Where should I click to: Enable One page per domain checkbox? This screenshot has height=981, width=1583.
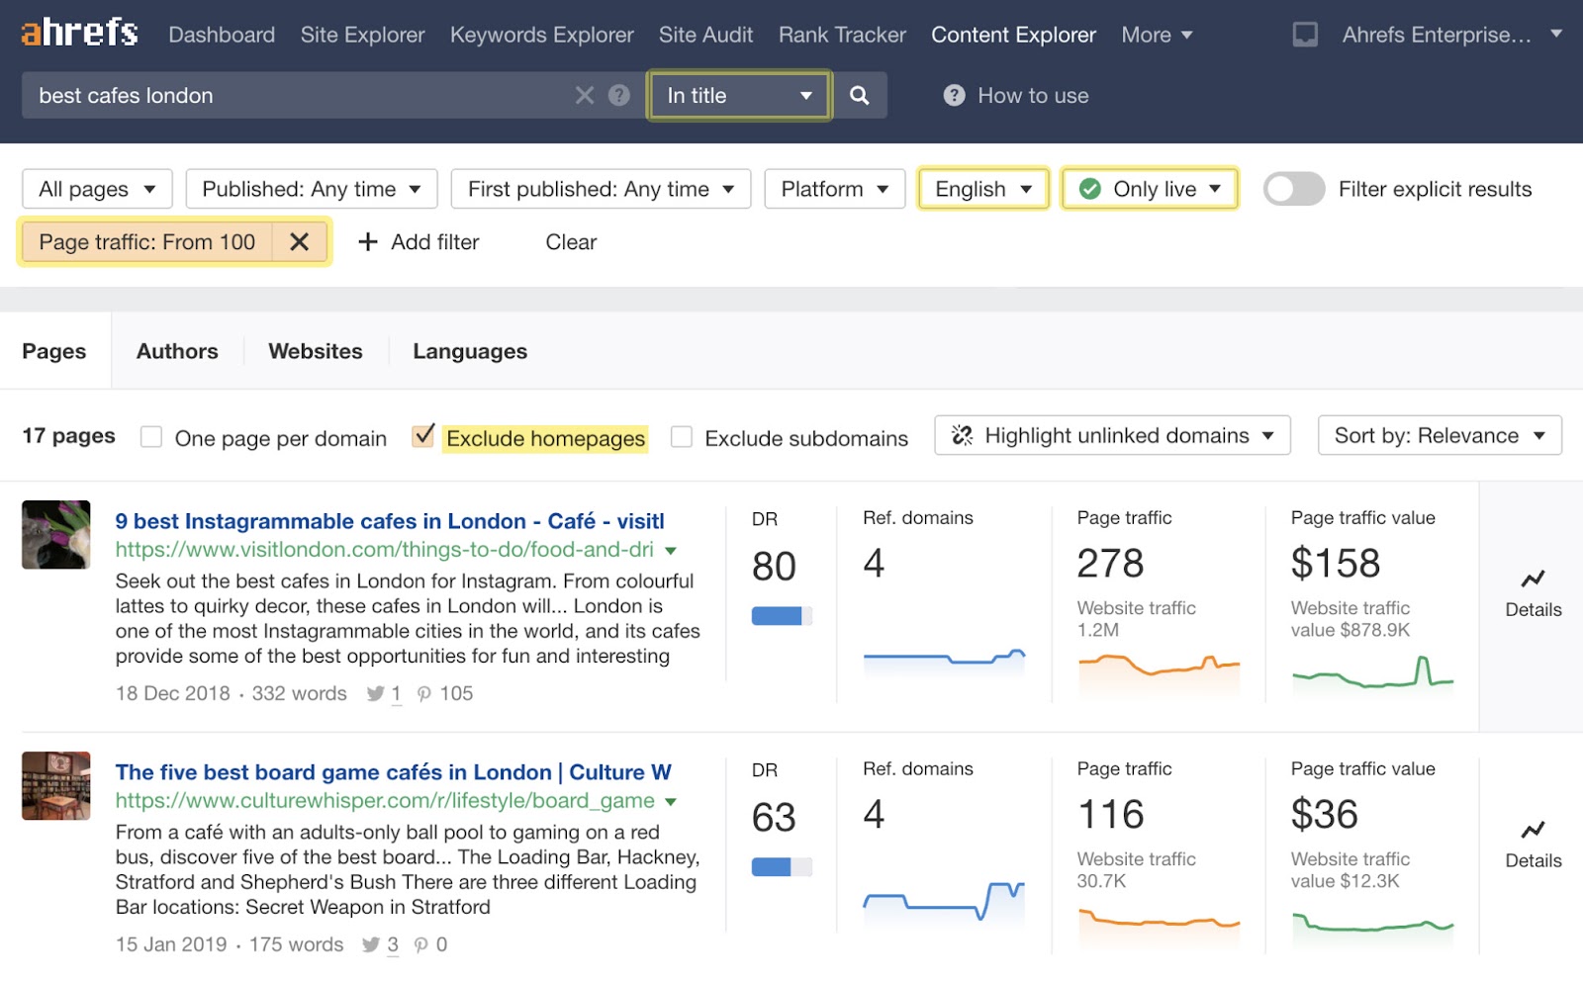tap(151, 437)
